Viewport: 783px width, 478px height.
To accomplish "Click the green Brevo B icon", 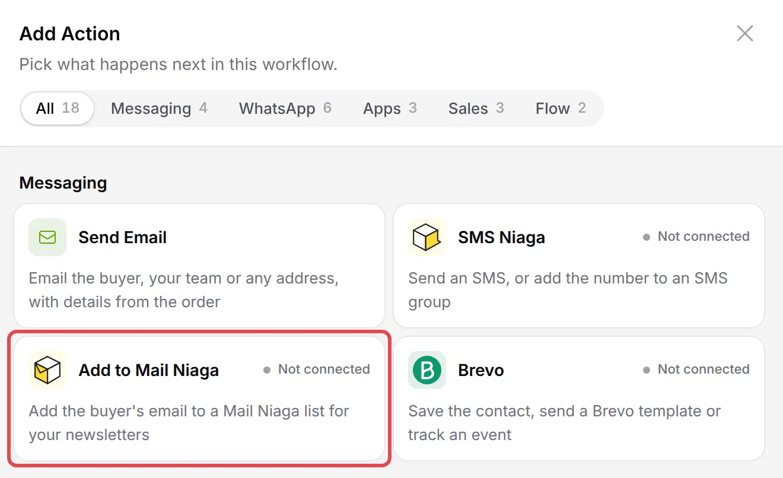I will click(x=427, y=370).
